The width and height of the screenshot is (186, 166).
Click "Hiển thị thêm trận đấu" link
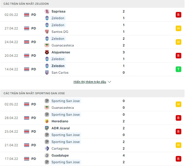click(90, 82)
